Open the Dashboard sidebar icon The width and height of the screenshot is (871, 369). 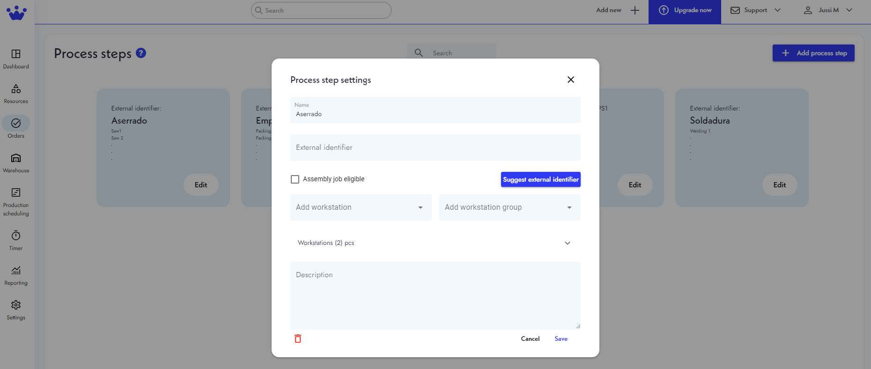click(16, 59)
